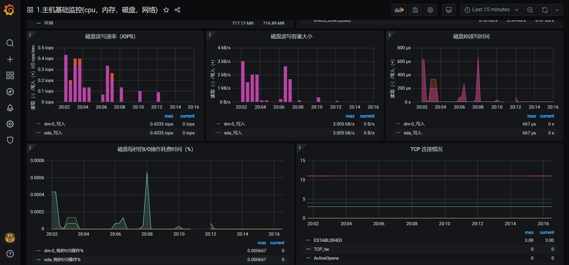Open the dashboard search icon in sidebar
This screenshot has height=265, width=569.
click(10, 43)
